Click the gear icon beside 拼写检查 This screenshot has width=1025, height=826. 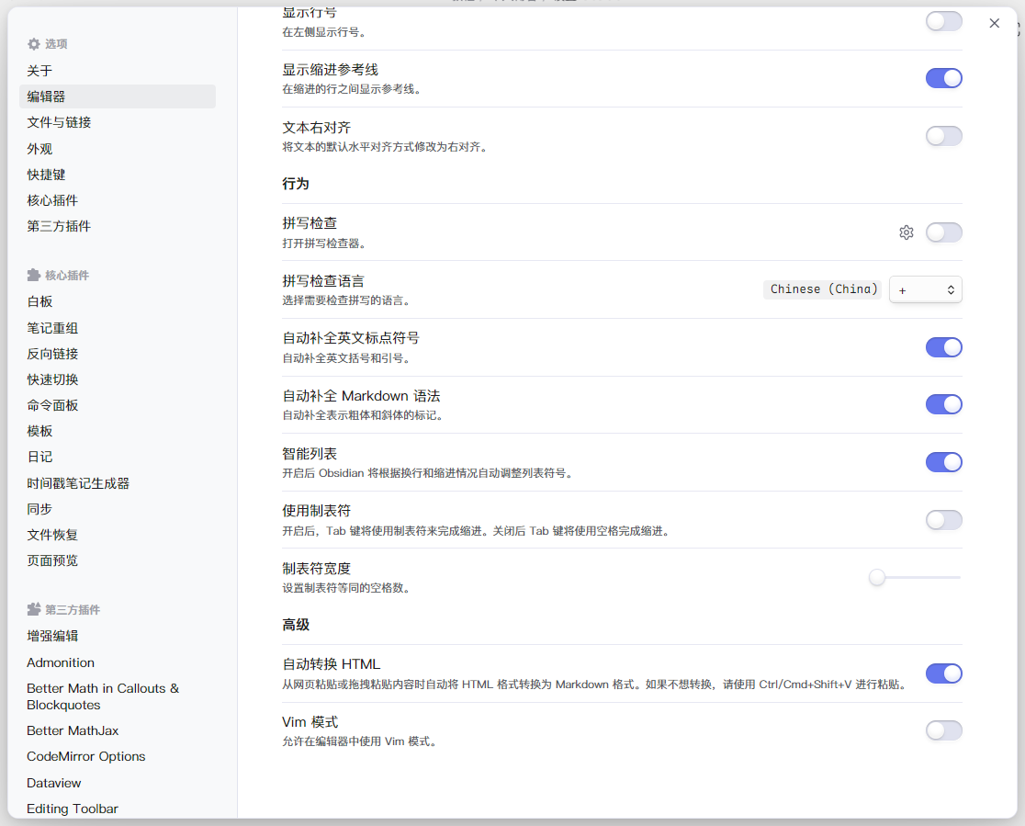point(906,232)
